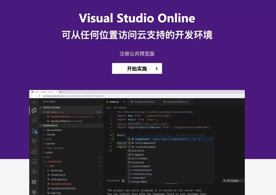Select Children suggestion
This screenshot has height=195, width=276.
pyautogui.click(x=170, y=151)
